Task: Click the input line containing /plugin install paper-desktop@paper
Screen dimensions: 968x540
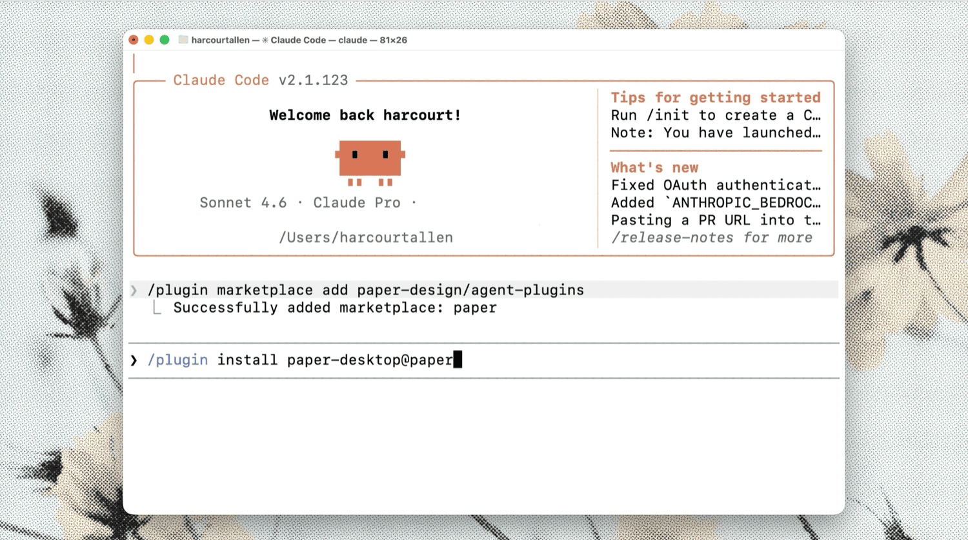Action: coord(484,360)
